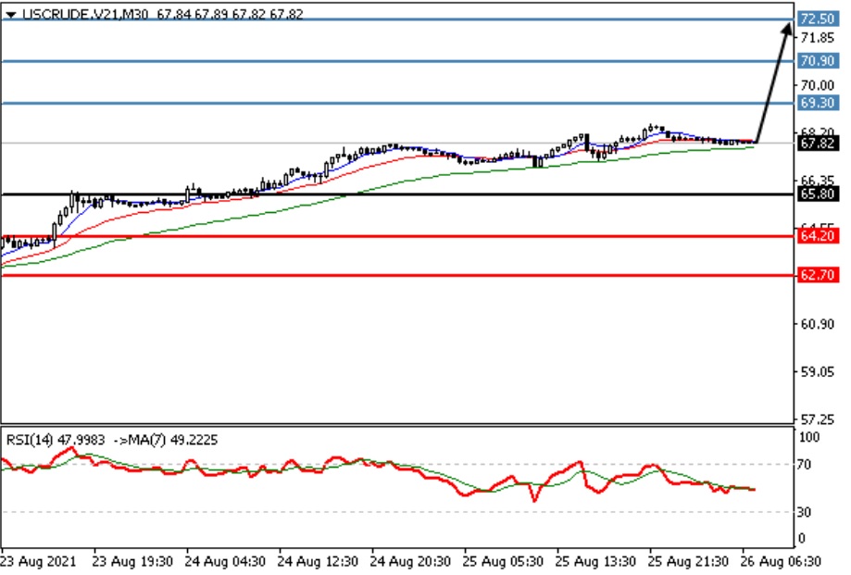Click the OHLC values 67.84 67.89 67.82 67.82
Screen dimensions: 851x575
(x=231, y=15)
